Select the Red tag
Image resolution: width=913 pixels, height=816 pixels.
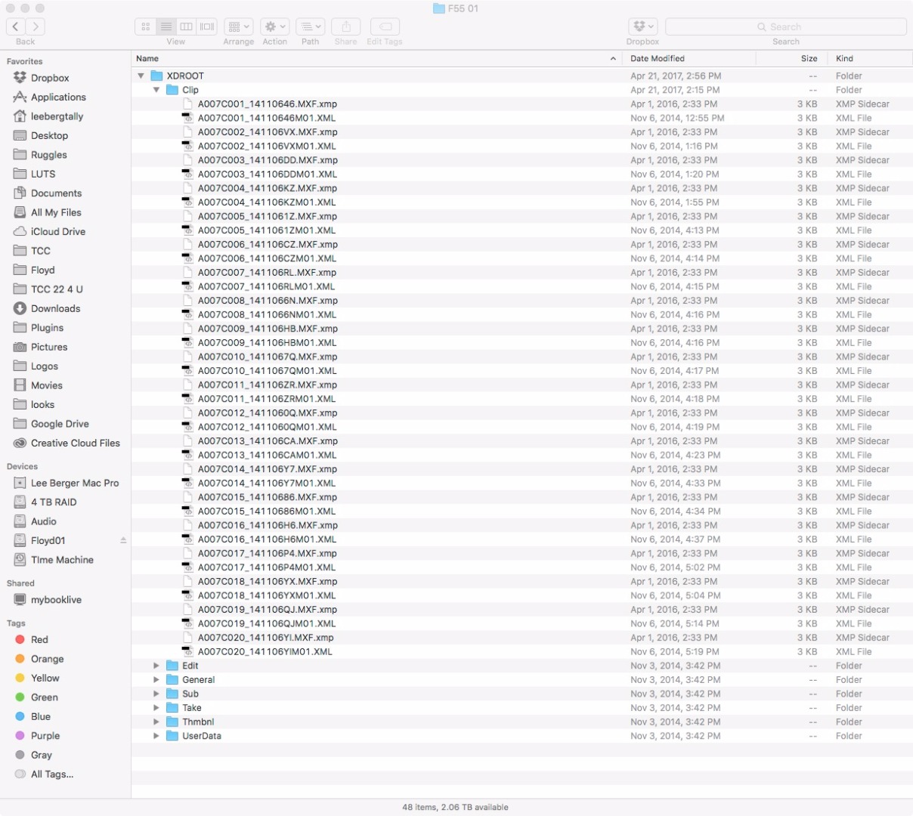39,639
